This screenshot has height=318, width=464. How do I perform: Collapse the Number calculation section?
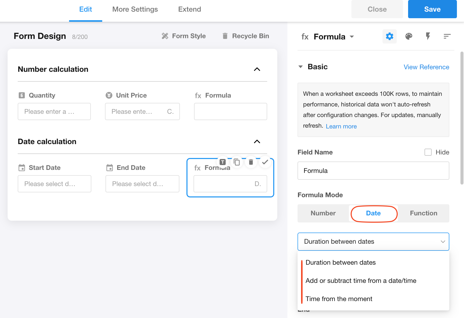click(x=257, y=69)
